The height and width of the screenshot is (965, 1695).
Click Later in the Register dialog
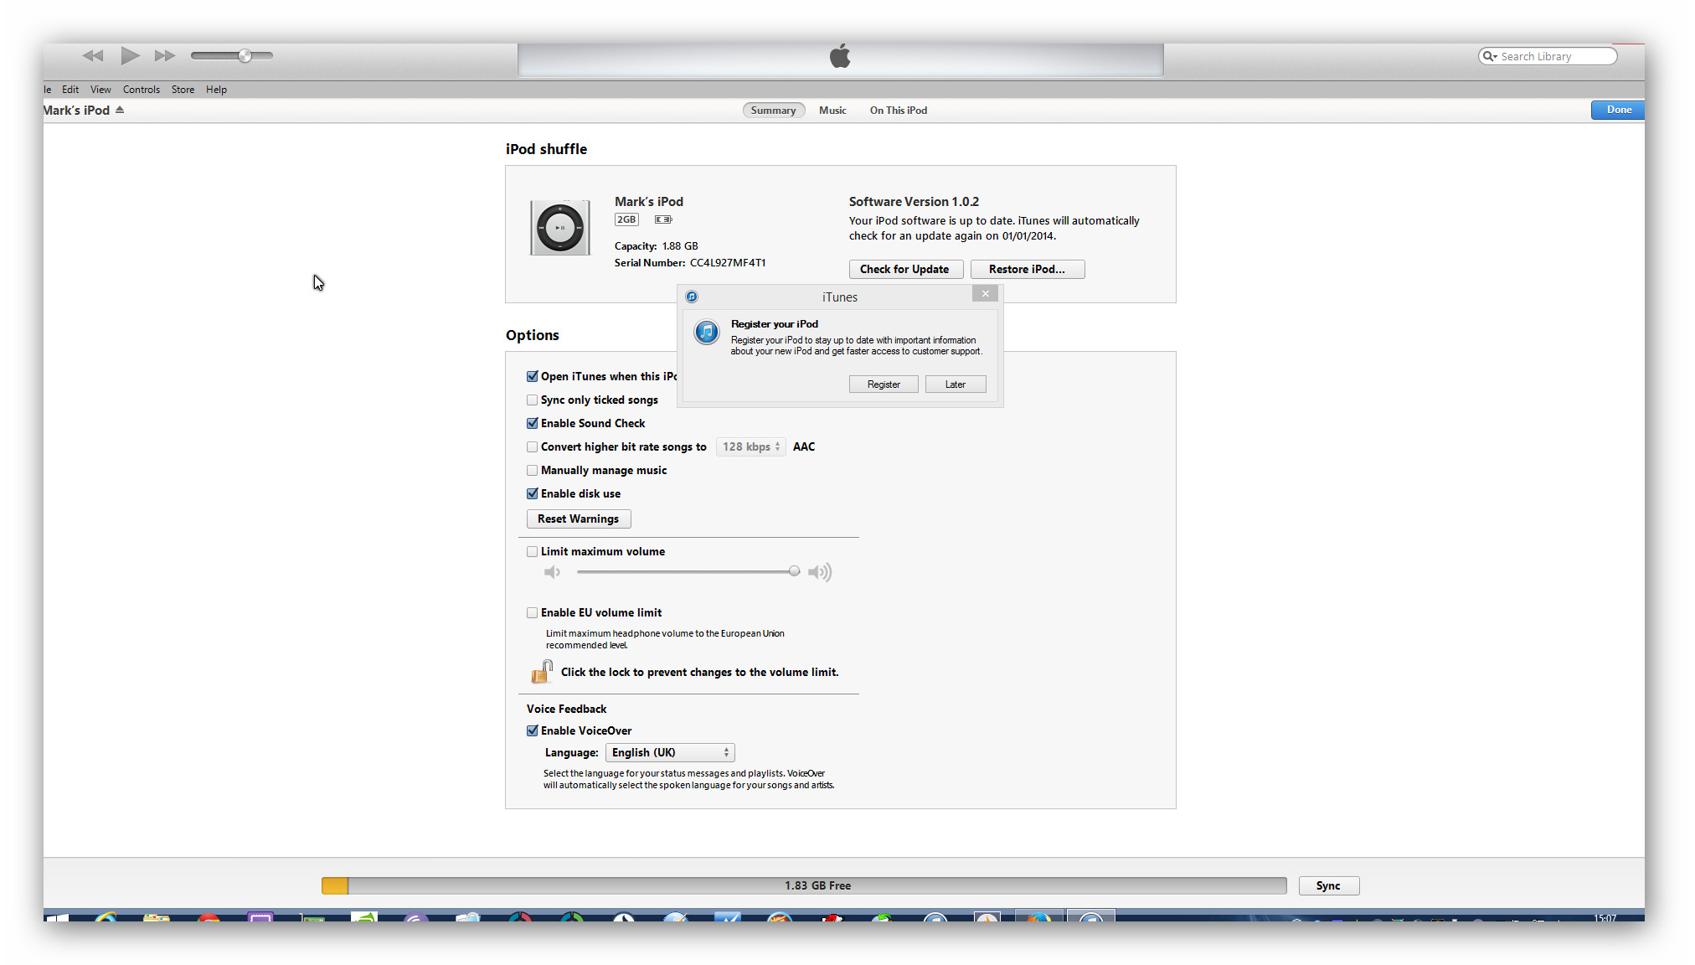point(955,384)
